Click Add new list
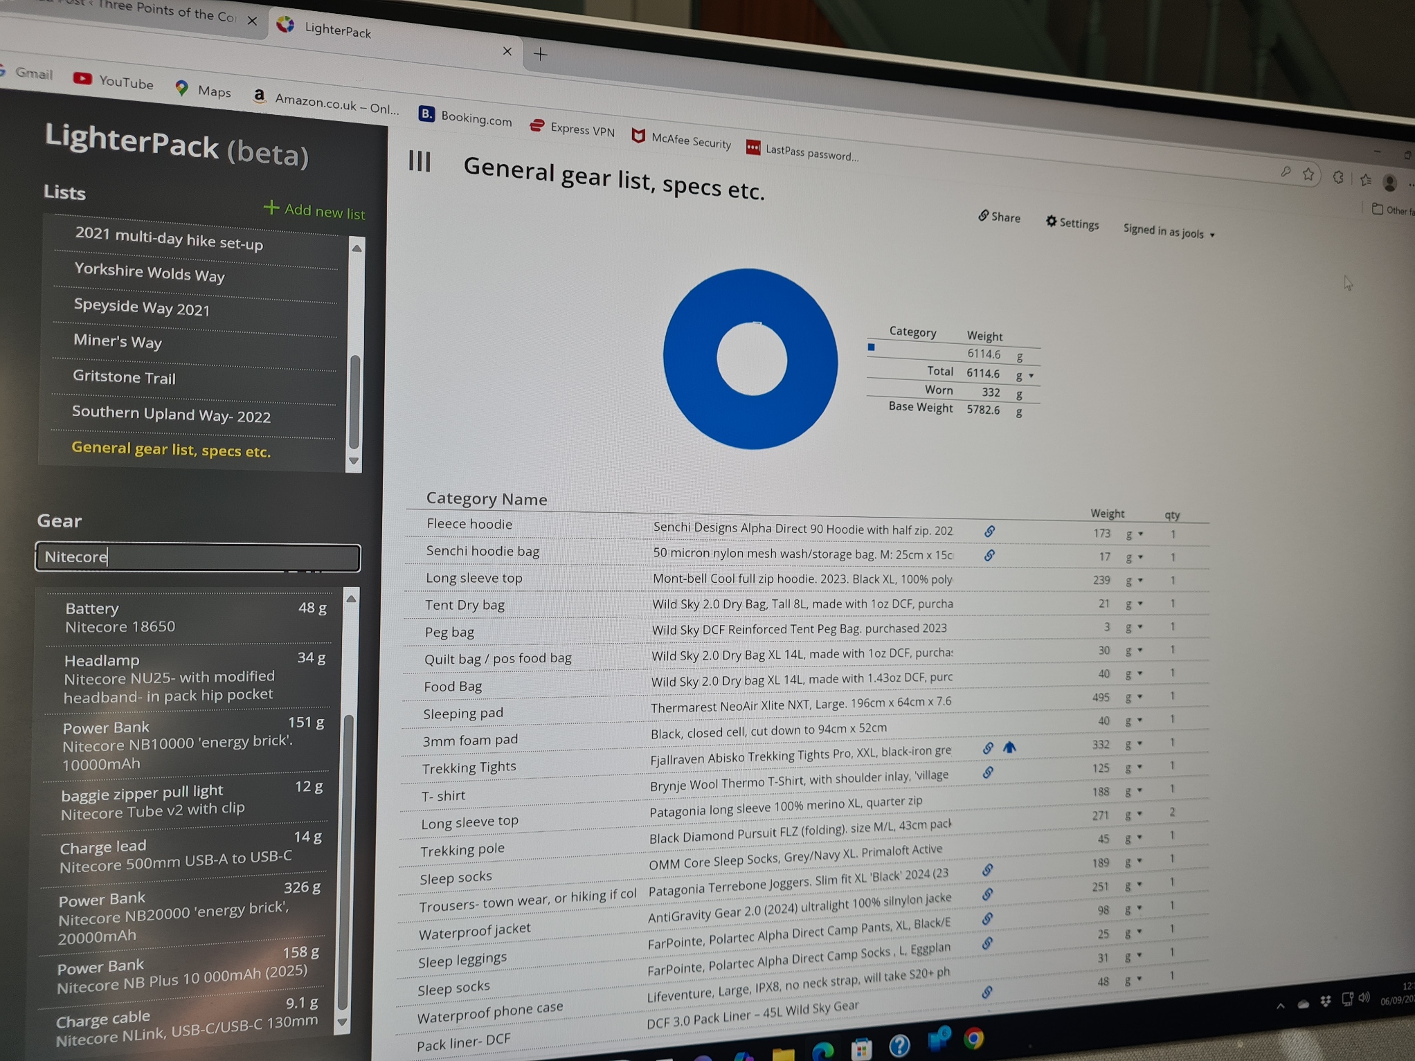The image size is (1415, 1061). pyautogui.click(x=314, y=210)
